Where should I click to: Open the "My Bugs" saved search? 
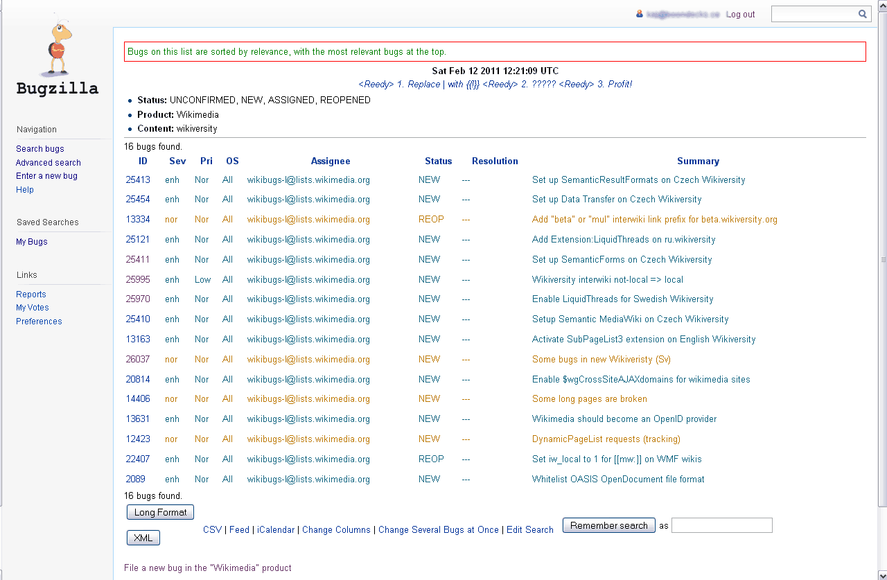31,241
